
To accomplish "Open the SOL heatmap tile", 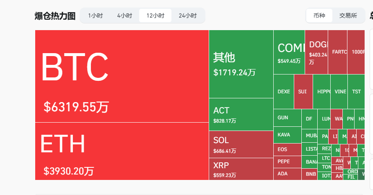I will pyautogui.click(x=241, y=144).
